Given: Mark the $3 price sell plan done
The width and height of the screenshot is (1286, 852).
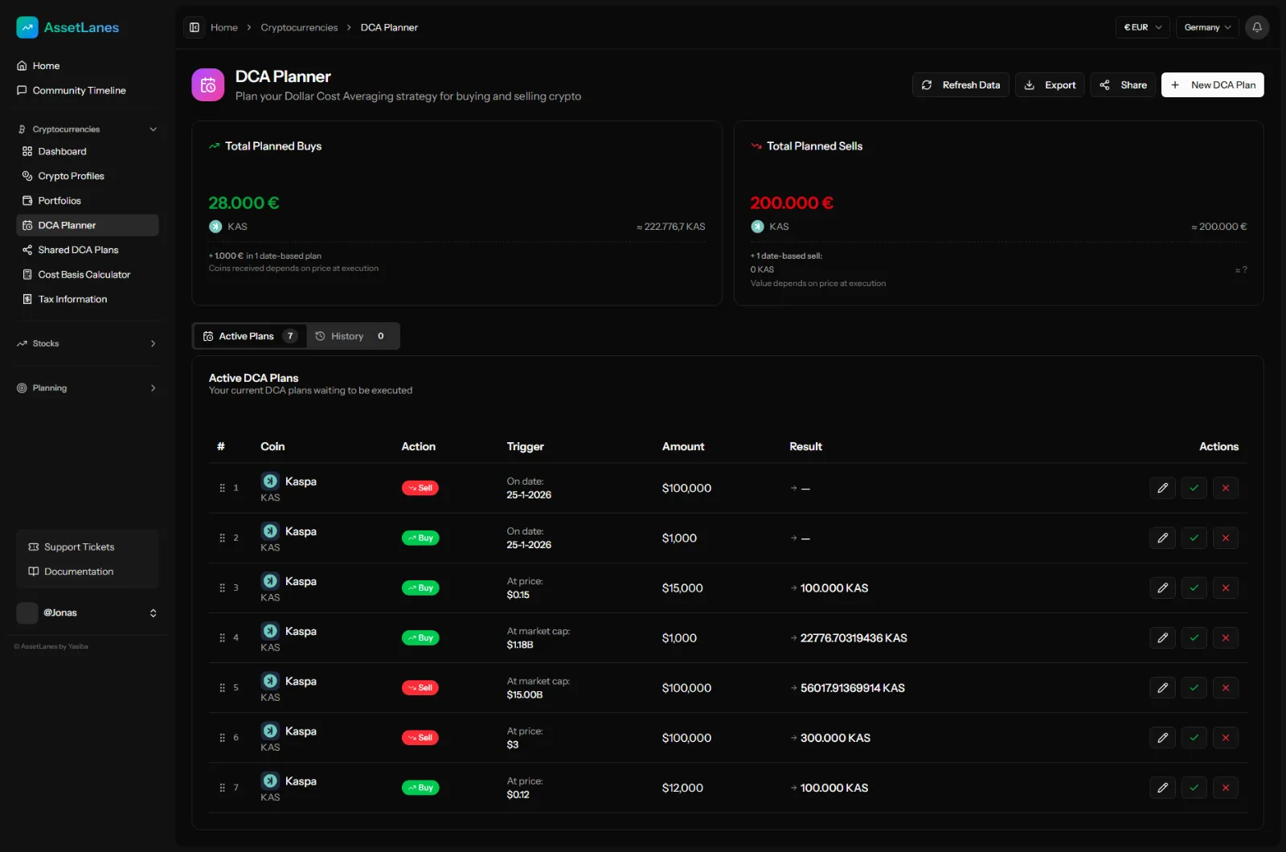Looking at the screenshot, I should 1194,737.
